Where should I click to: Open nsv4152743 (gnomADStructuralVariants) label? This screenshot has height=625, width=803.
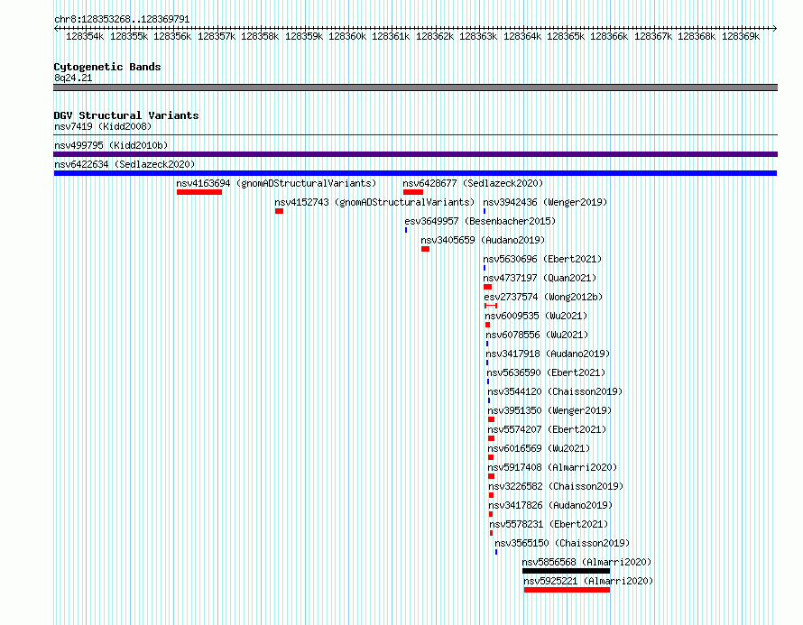(374, 202)
